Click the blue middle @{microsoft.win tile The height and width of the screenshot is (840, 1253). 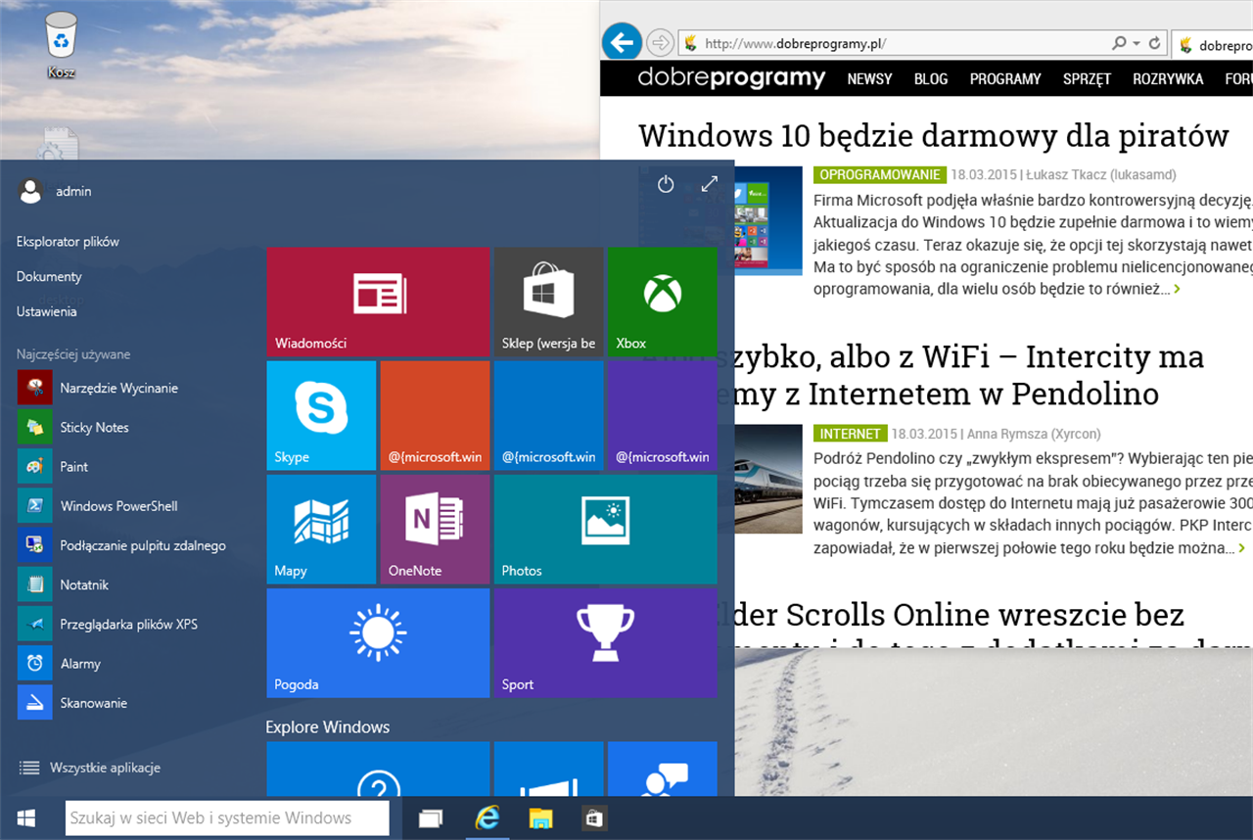548,415
